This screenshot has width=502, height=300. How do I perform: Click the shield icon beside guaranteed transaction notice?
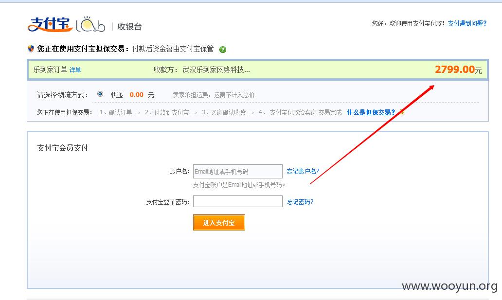[31, 49]
